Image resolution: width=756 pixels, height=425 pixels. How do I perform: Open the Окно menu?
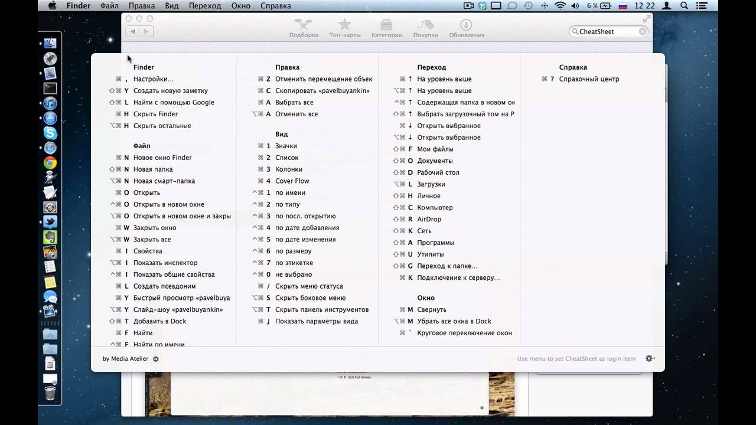(x=241, y=6)
